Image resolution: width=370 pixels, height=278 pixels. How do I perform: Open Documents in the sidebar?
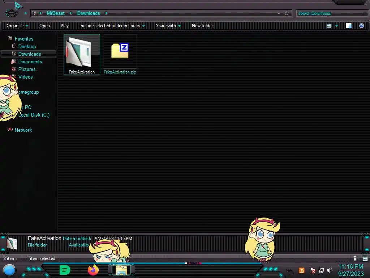point(30,62)
